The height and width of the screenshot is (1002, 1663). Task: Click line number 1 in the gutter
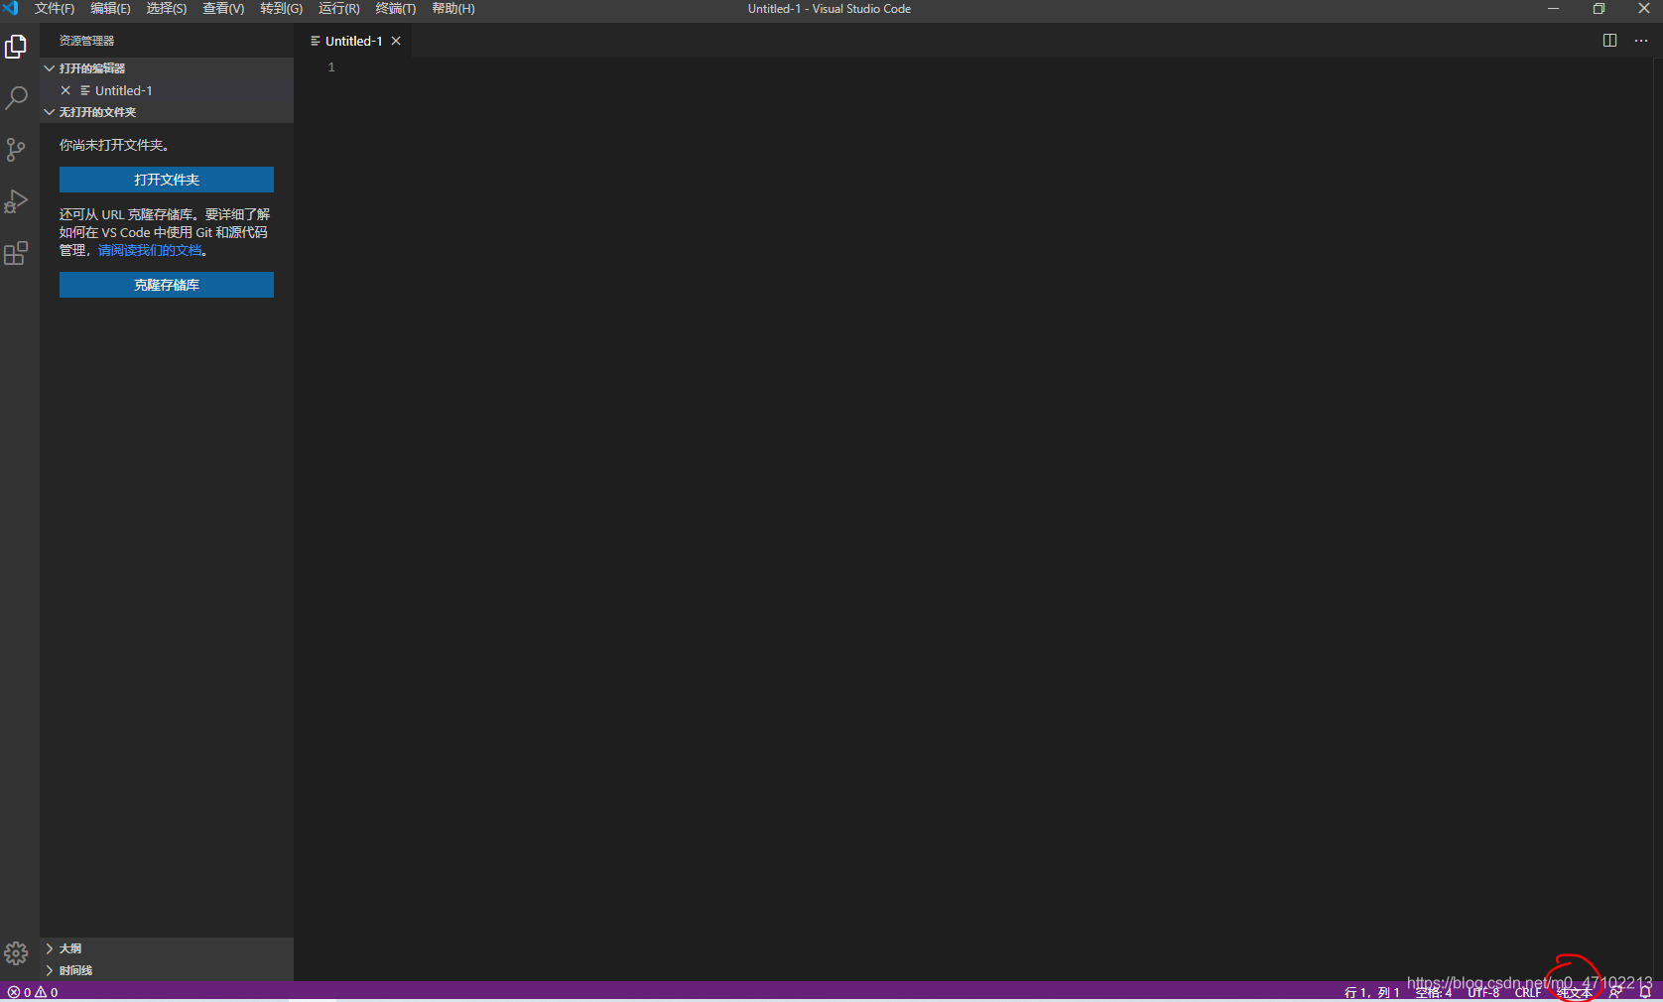[x=331, y=67]
